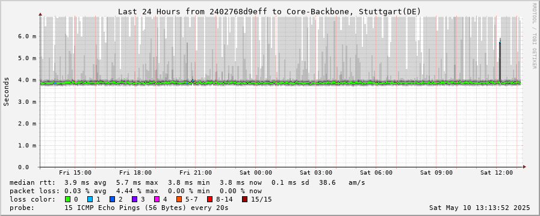Click the orange 5-7 loss swatch
Viewport: 540px width, 216px height.
[179, 199]
